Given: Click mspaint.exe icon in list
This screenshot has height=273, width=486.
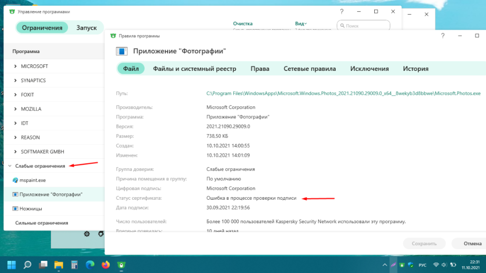Looking at the screenshot, I should [15, 180].
